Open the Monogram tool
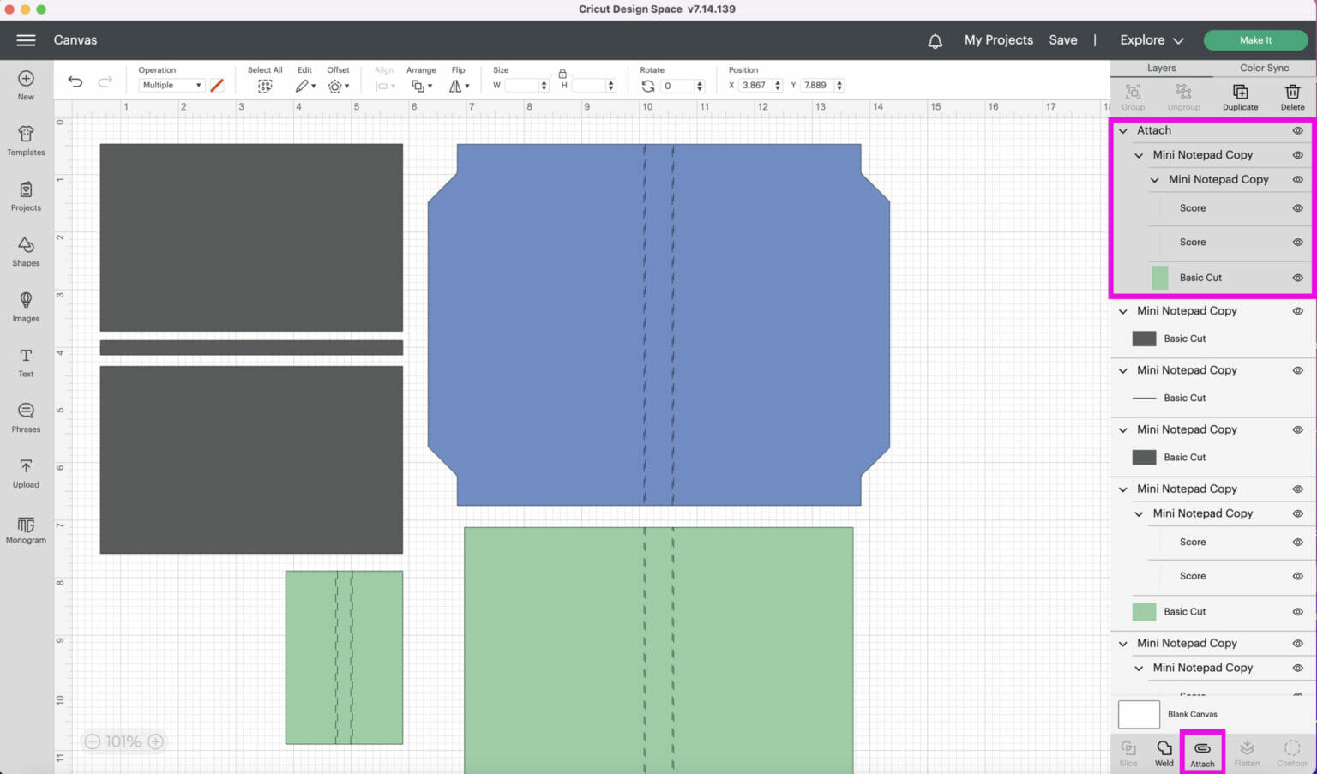 [x=26, y=528]
